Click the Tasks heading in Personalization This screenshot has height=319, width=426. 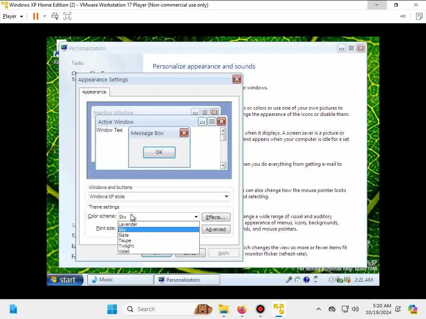[x=77, y=63]
